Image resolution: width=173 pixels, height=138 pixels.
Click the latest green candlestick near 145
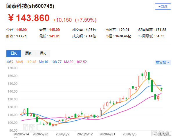click(x=161, y=88)
